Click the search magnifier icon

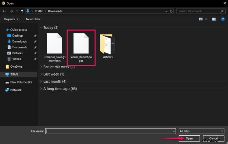[222, 11]
